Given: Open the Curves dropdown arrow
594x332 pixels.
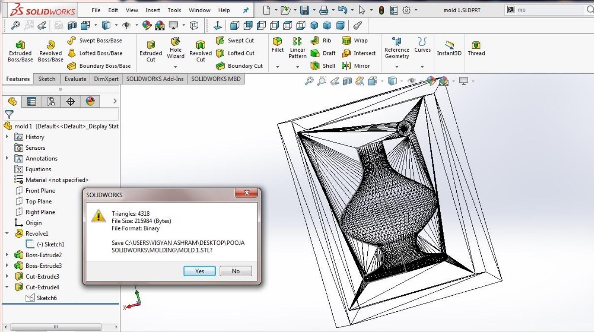Looking at the screenshot, I should [422, 67].
